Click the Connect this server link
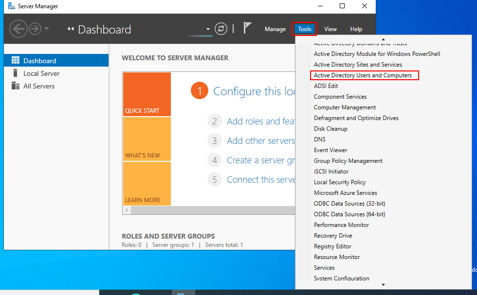This screenshot has height=295, width=477. click(261, 179)
